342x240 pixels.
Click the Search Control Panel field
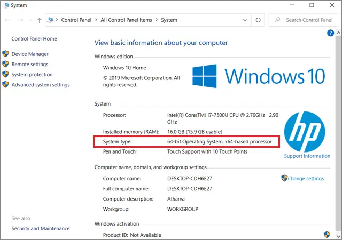click(304, 20)
